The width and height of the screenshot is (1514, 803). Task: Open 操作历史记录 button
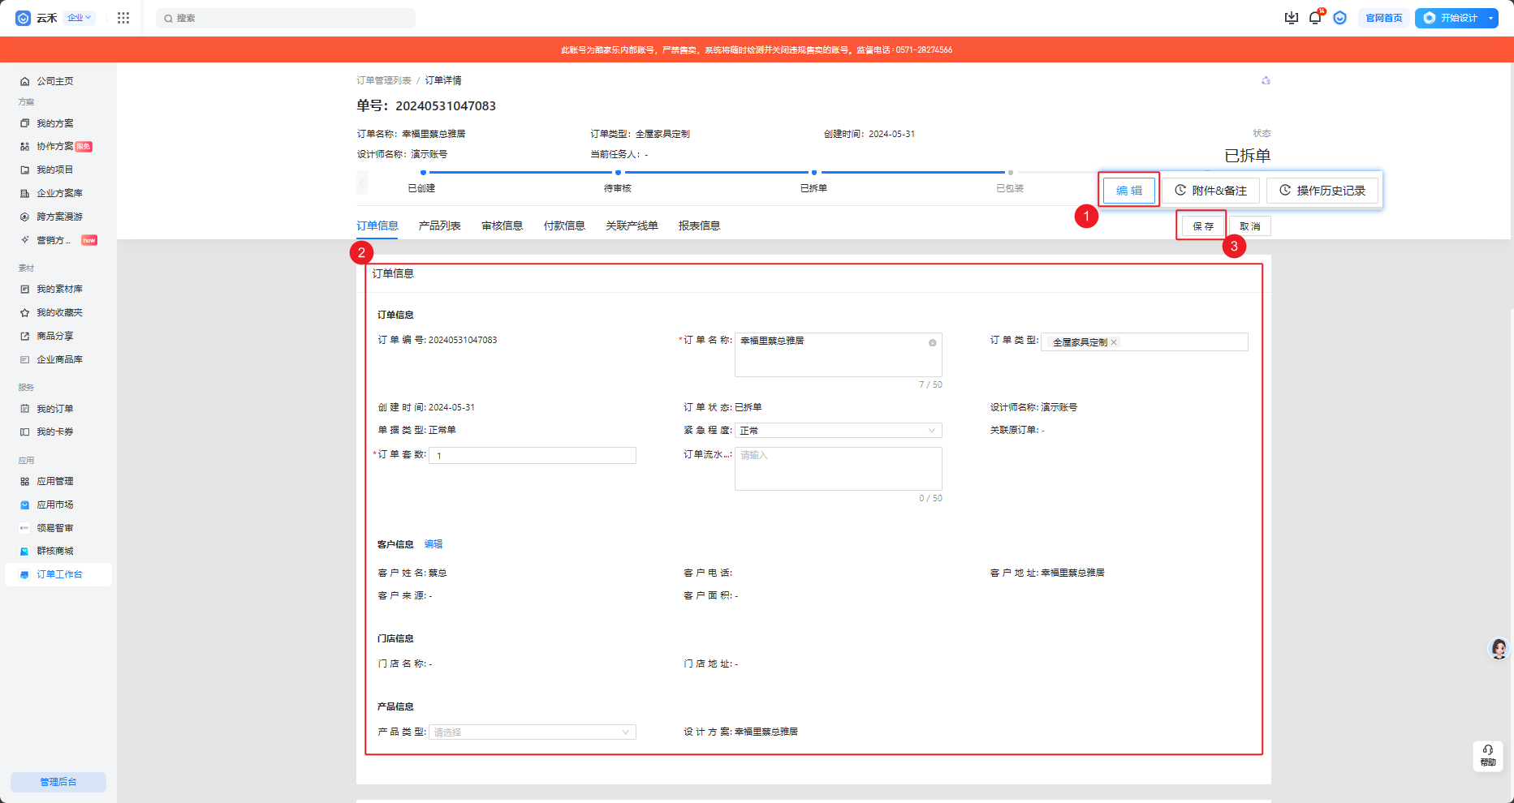(1322, 191)
